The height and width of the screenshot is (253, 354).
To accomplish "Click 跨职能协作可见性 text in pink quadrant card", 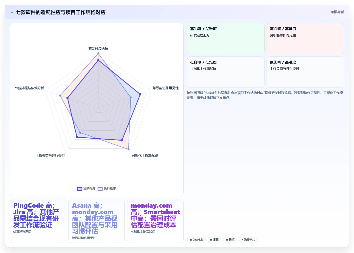I will [283, 35].
